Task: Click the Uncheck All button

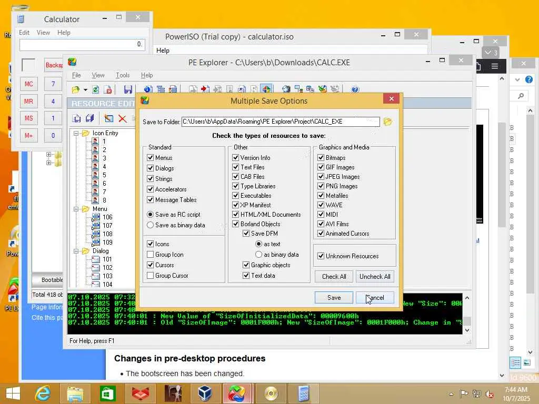Action: click(375, 277)
